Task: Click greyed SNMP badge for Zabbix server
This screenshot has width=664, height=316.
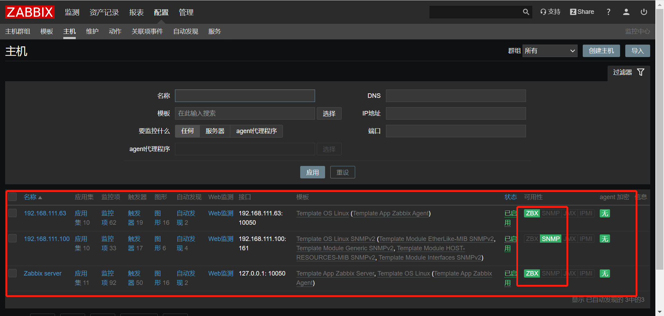Action: click(x=551, y=273)
